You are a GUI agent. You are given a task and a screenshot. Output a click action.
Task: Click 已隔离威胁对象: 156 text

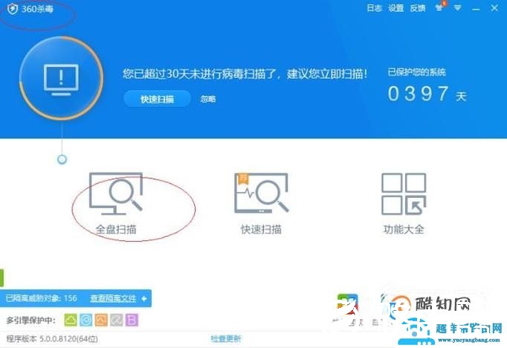42,298
